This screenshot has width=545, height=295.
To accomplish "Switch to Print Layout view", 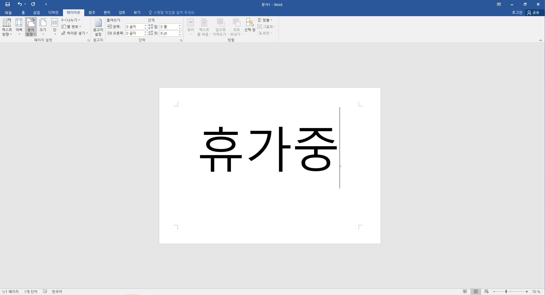I will tap(476, 292).
